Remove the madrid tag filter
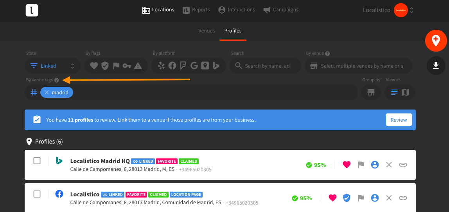449x212 pixels. tap(47, 92)
